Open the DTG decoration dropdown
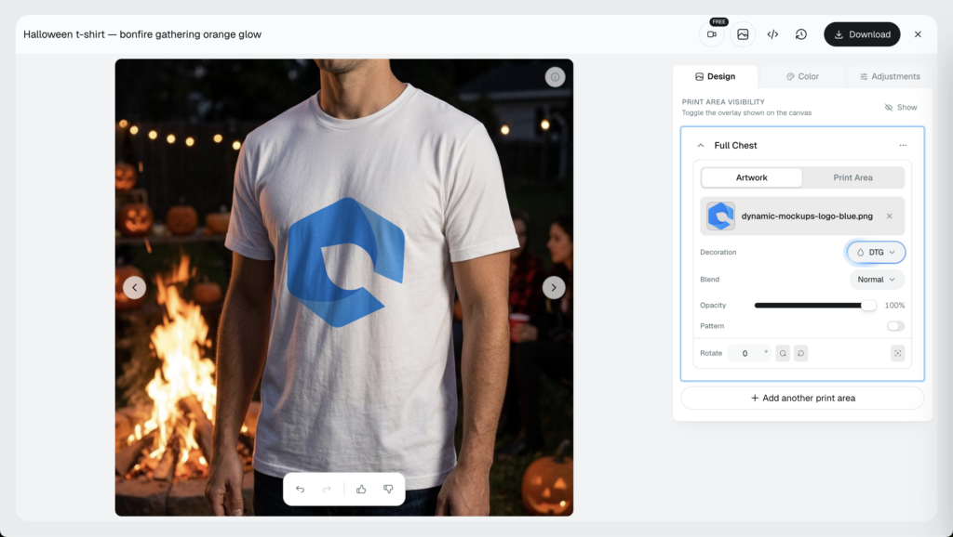953x537 pixels. [876, 253]
